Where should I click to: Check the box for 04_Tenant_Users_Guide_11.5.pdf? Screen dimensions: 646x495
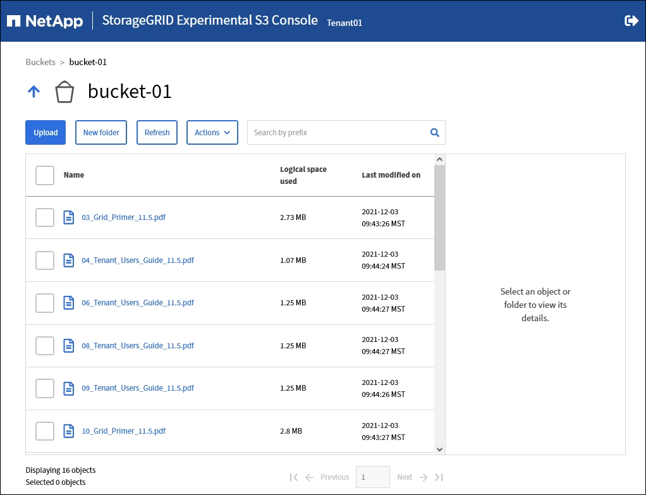click(x=45, y=260)
